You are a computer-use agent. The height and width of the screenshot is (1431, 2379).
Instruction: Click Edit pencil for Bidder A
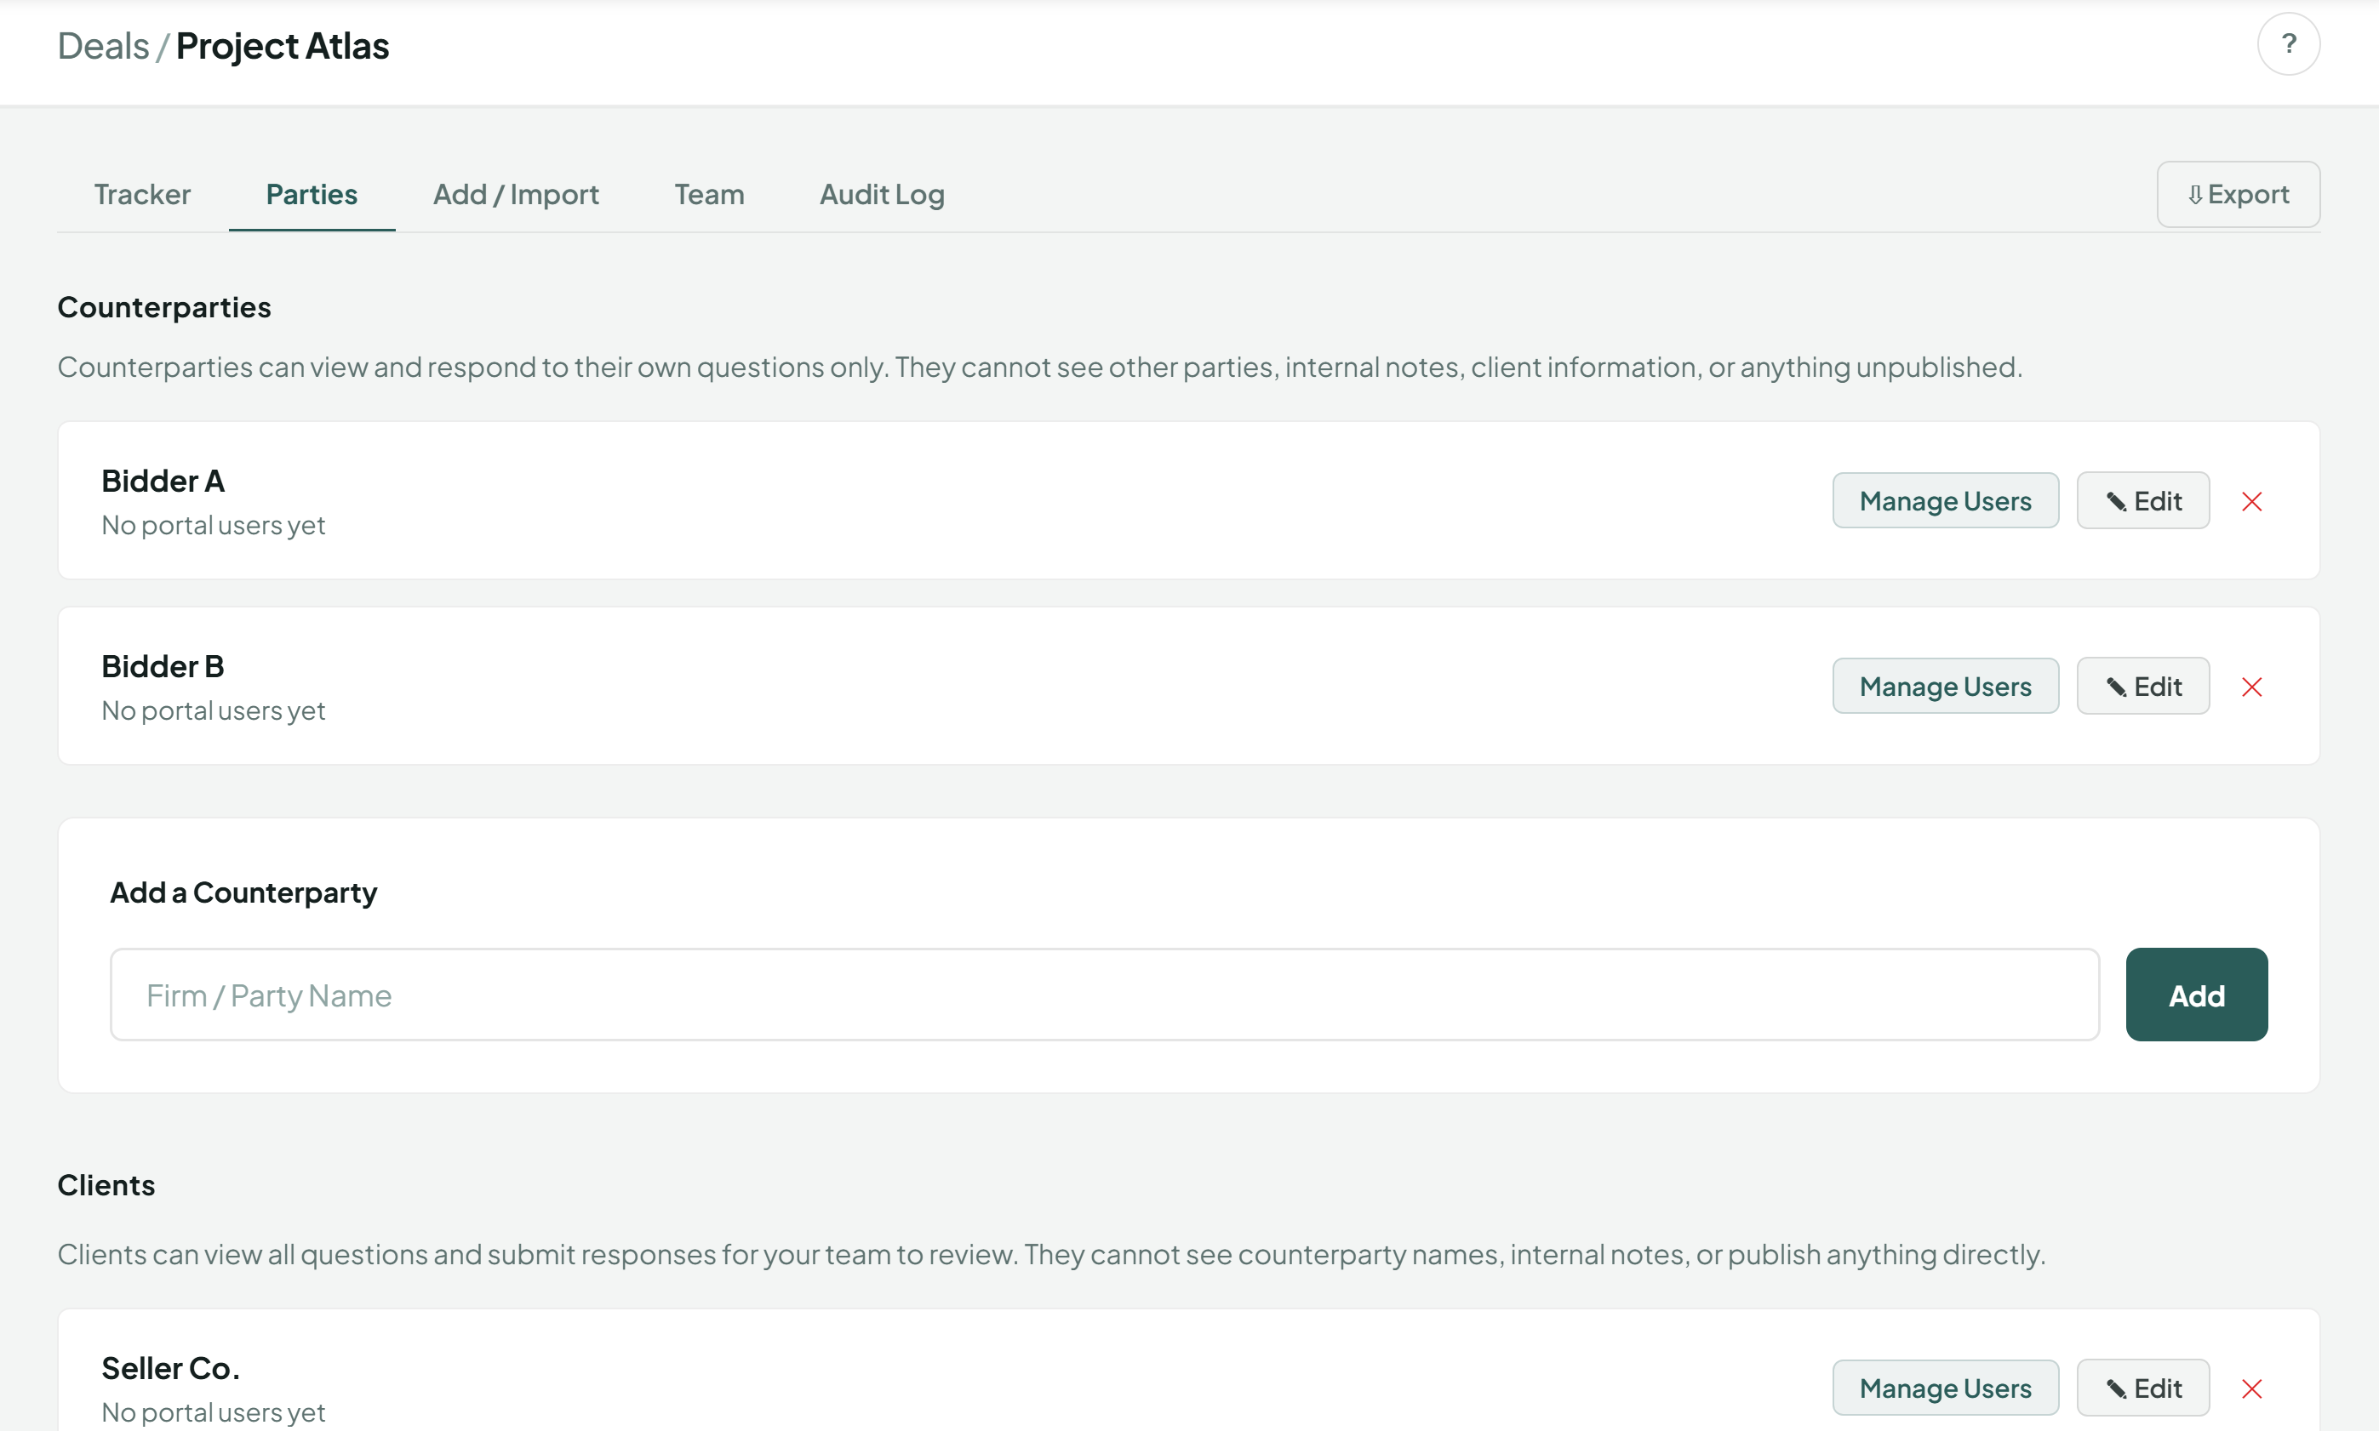(2142, 501)
